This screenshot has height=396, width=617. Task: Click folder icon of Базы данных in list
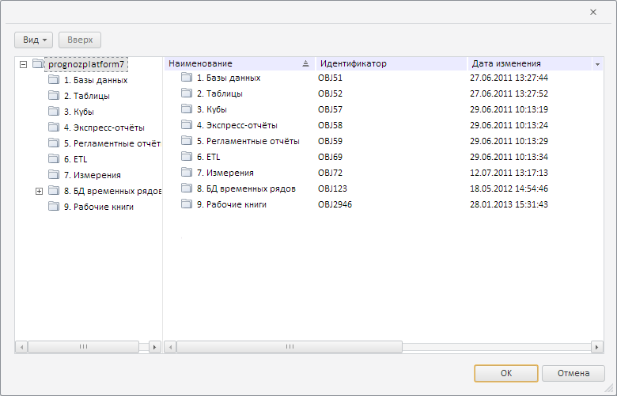point(187,78)
